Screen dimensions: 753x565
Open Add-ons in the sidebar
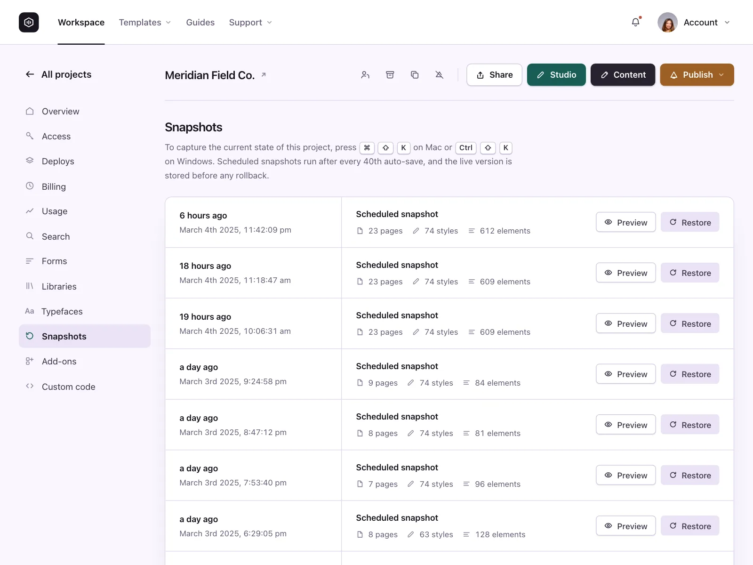(85, 361)
